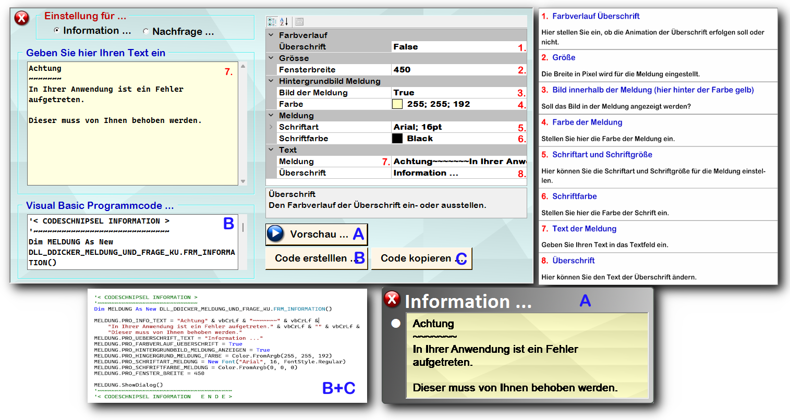Click the yellow Farbe color swatch
This screenshot has width=790, height=420.
click(397, 104)
